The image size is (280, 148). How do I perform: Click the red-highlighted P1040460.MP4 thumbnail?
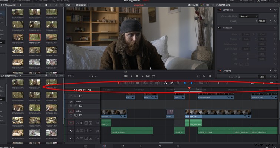coord(35,37)
